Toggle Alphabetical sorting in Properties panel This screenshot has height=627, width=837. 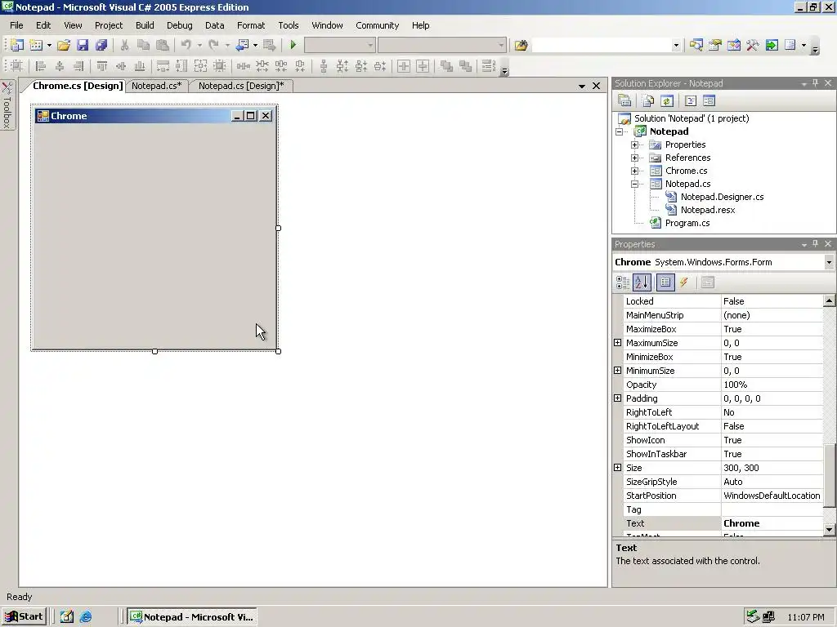tap(642, 282)
